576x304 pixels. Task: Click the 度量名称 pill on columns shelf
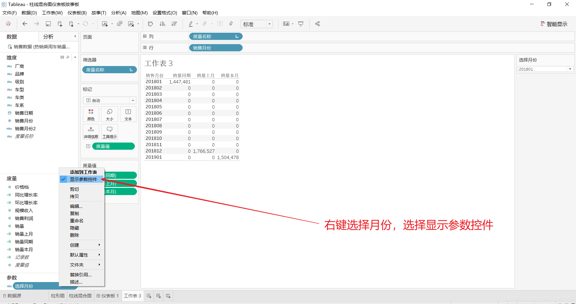216,36
